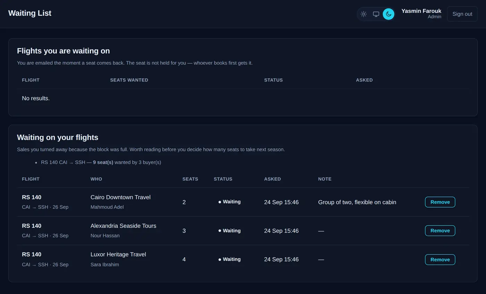Click the Waiting List page title
This screenshot has height=294, width=486.
30,13
